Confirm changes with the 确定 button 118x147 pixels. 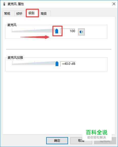click(57, 141)
